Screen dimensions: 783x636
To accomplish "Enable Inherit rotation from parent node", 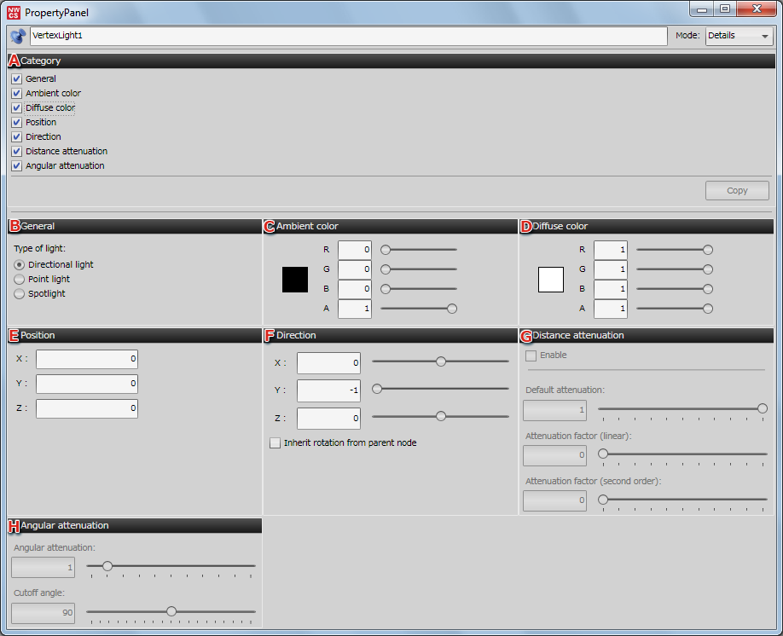I will pyautogui.click(x=275, y=443).
